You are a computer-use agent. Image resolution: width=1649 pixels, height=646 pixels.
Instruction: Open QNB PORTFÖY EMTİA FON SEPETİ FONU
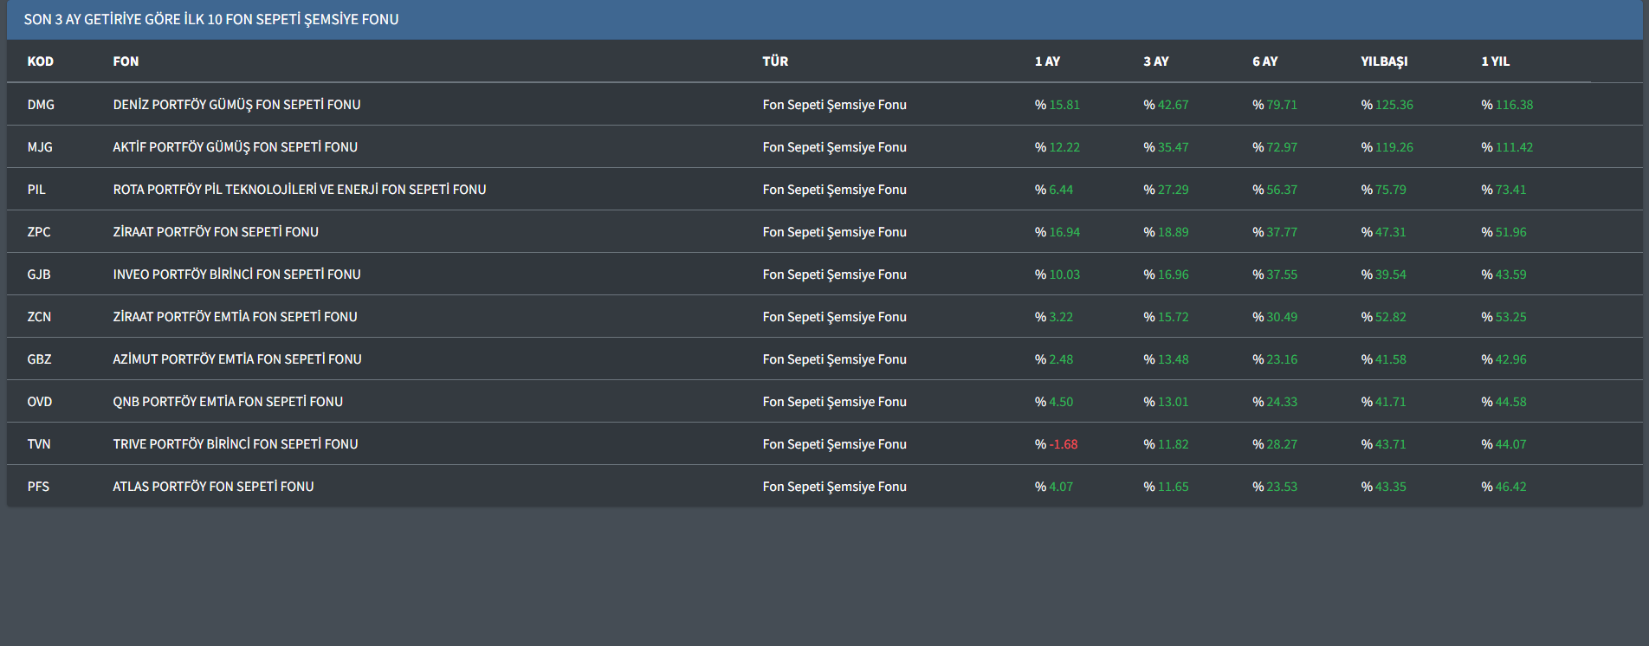[228, 402]
